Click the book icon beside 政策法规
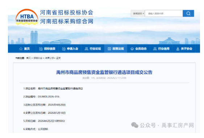The image size is (204, 138). [x=109, y=49]
